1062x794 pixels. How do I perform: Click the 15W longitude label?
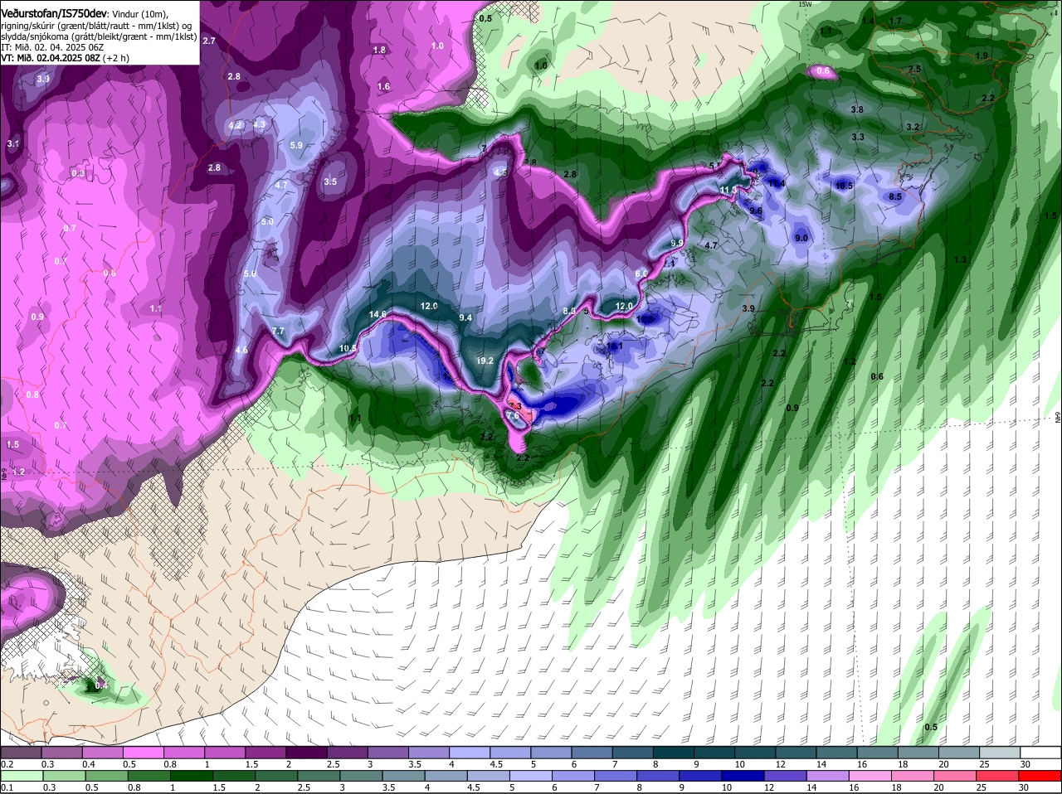(804, 4)
